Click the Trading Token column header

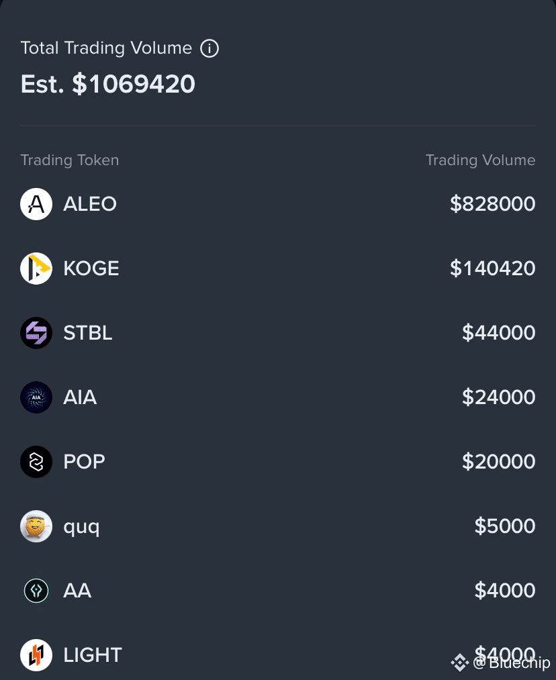point(70,160)
